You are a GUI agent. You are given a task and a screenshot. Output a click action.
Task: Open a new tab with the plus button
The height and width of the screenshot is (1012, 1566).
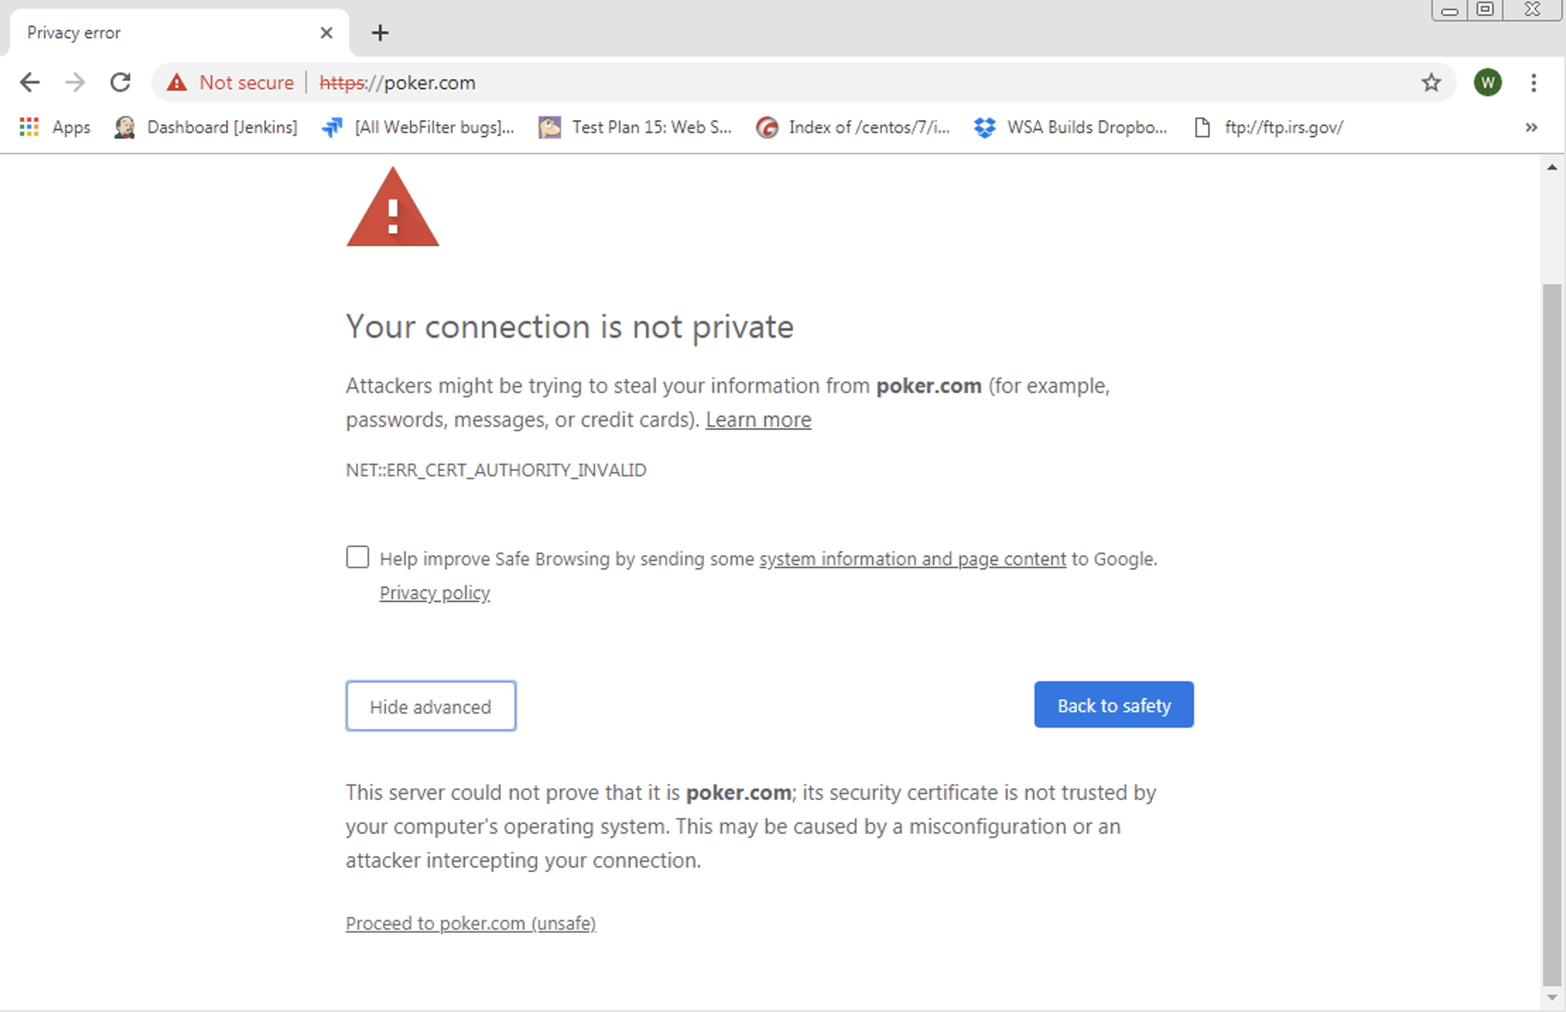coord(380,33)
